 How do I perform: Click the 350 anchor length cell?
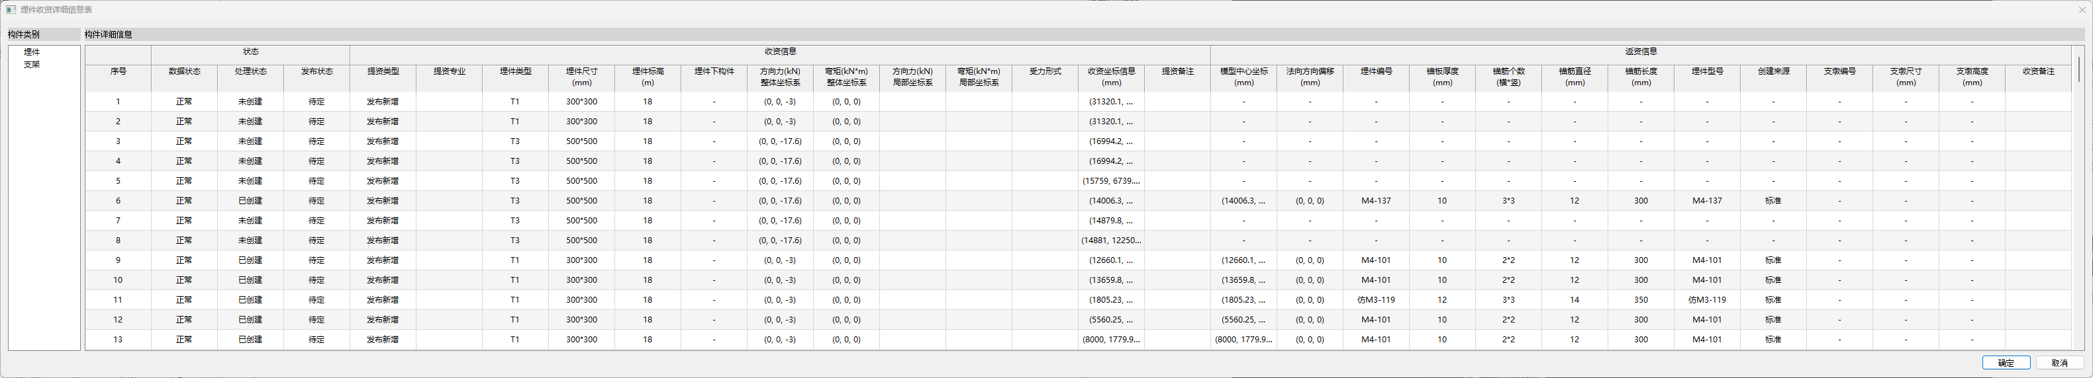click(x=1641, y=300)
